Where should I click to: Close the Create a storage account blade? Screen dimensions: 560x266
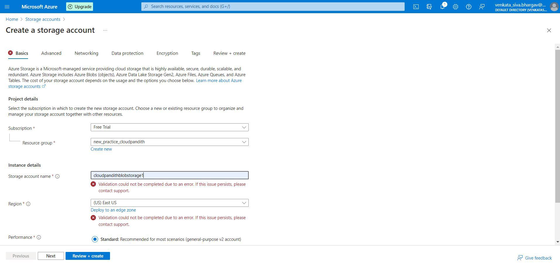[549, 30]
